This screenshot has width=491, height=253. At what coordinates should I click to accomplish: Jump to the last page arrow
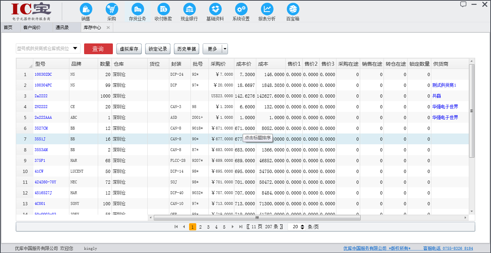click(241, 227)
